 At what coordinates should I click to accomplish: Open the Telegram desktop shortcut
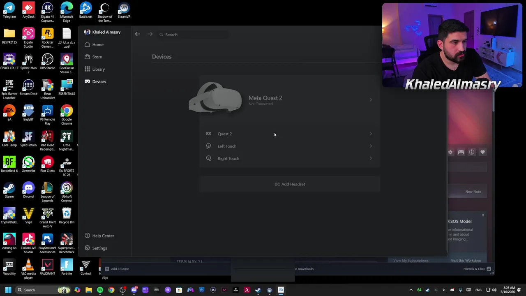pyautogui.click(x=9, y=11)
